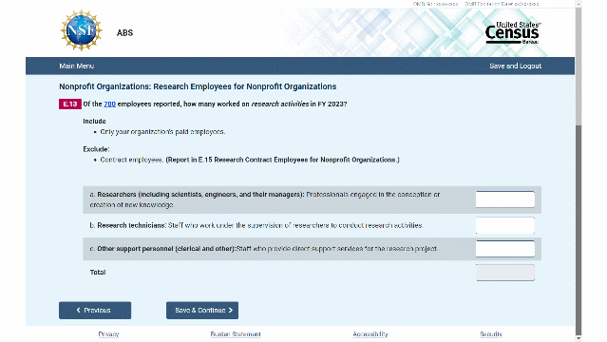Focus the Researchers count input field
The width and height of the screenshot is (607, 342).
pos(505,199)
